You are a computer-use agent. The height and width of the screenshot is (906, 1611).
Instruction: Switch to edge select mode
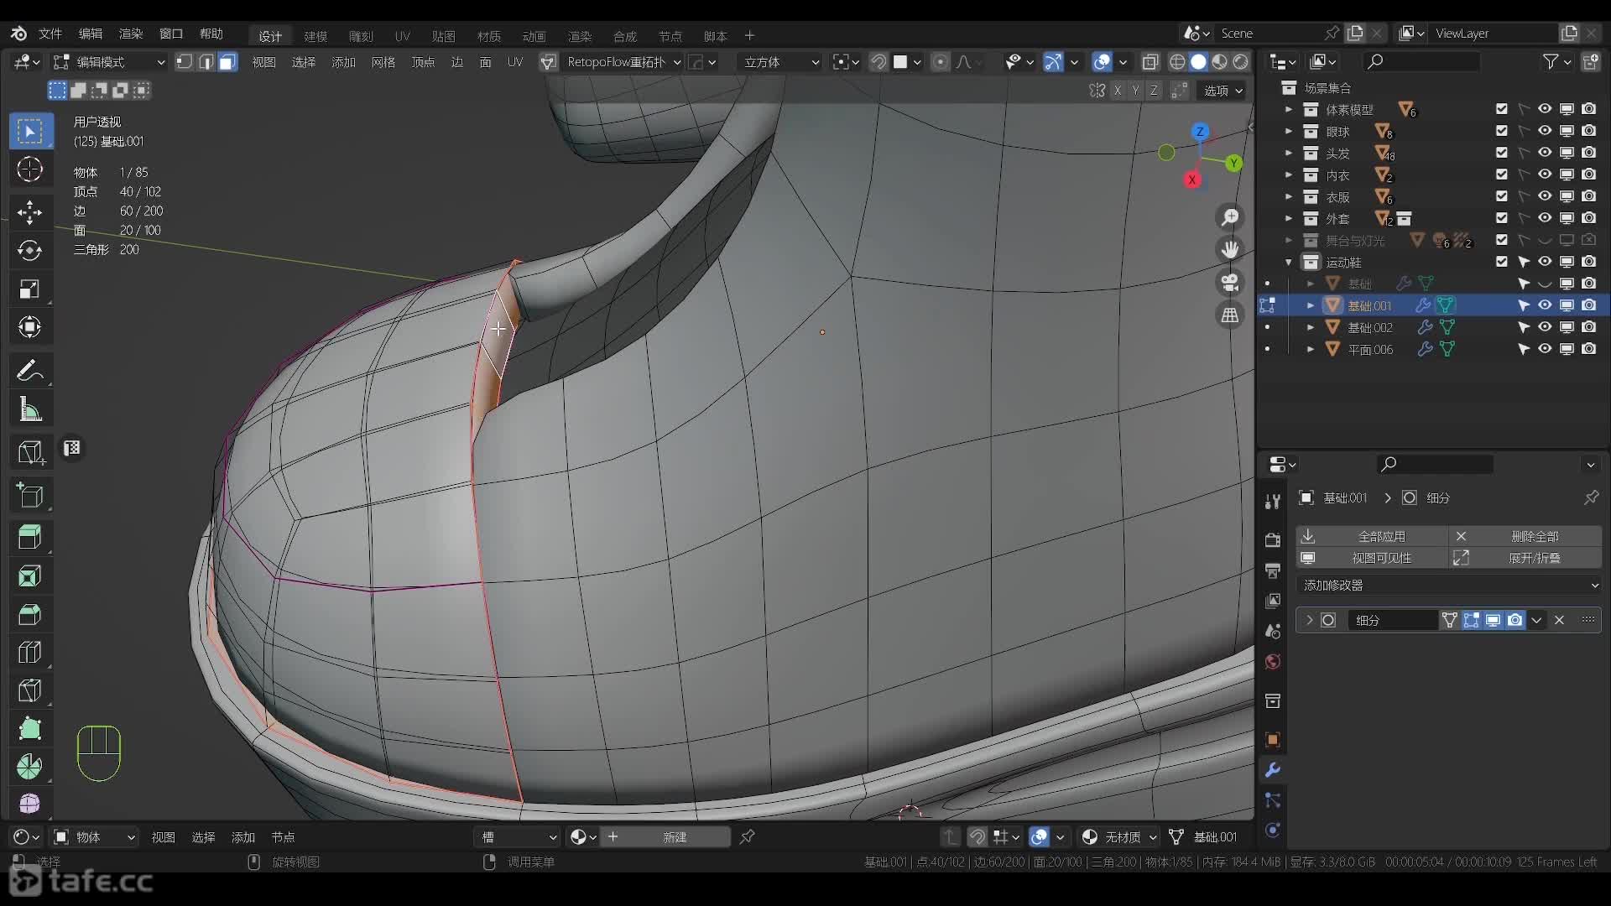[206, 62]
